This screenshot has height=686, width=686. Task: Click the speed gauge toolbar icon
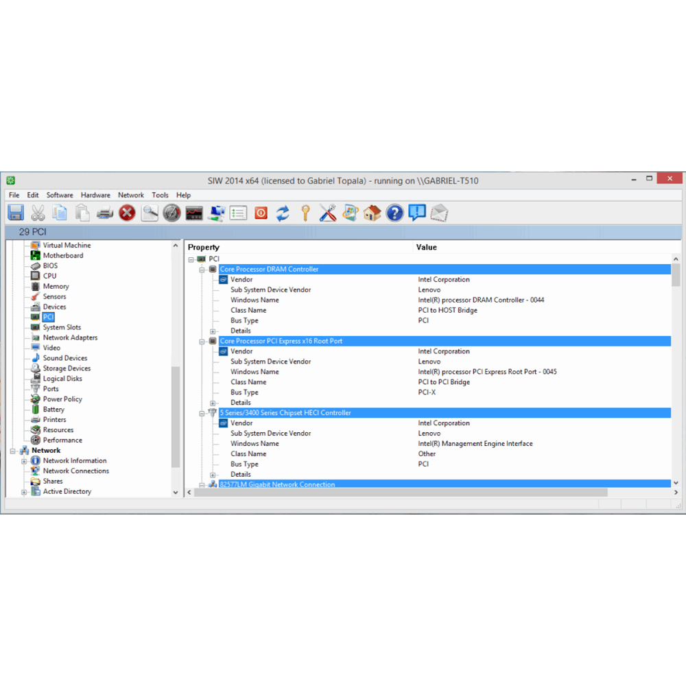[171, 213]
